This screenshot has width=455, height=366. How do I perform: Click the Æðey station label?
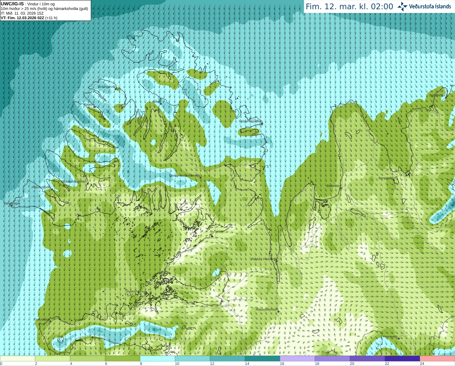156,102
